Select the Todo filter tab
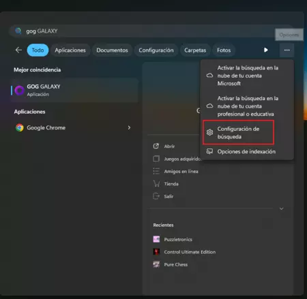Viewport: 307px width, 299px height. [x=38, y=50]
